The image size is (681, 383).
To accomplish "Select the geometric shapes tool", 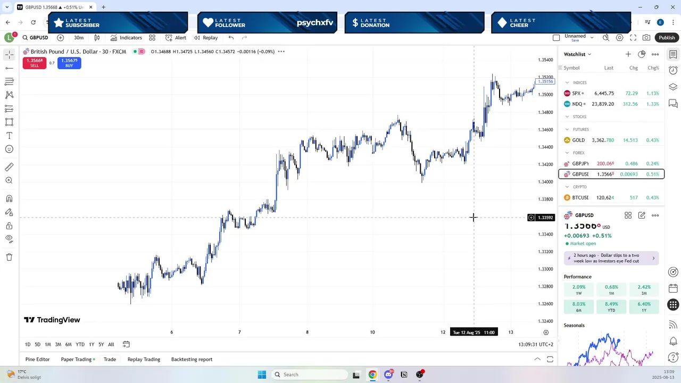I will pos(9,122).
